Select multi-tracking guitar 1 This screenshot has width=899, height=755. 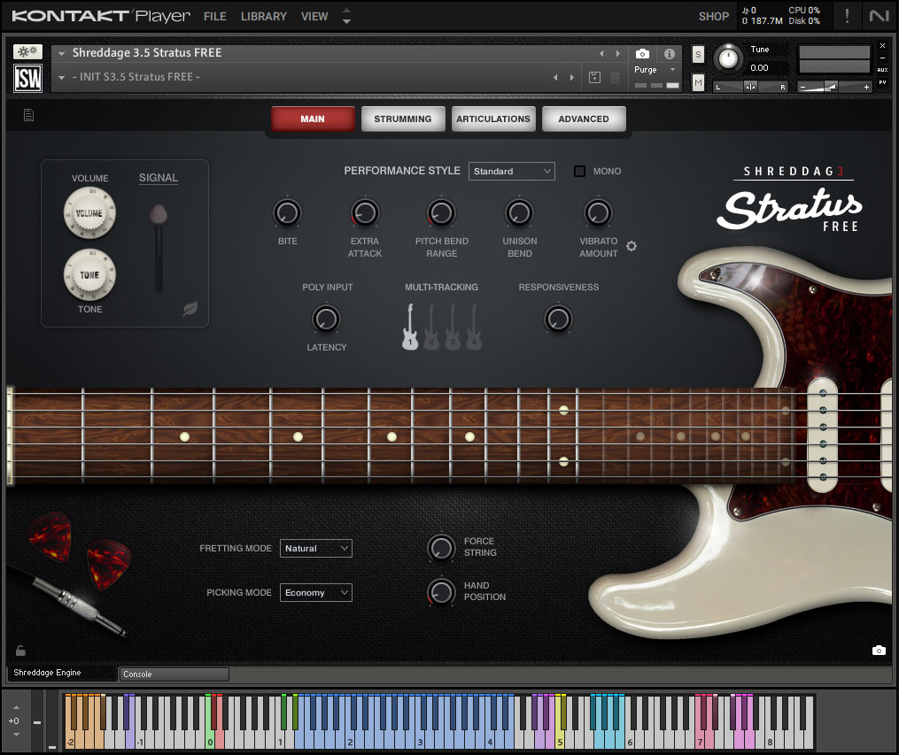click(410, 327)
